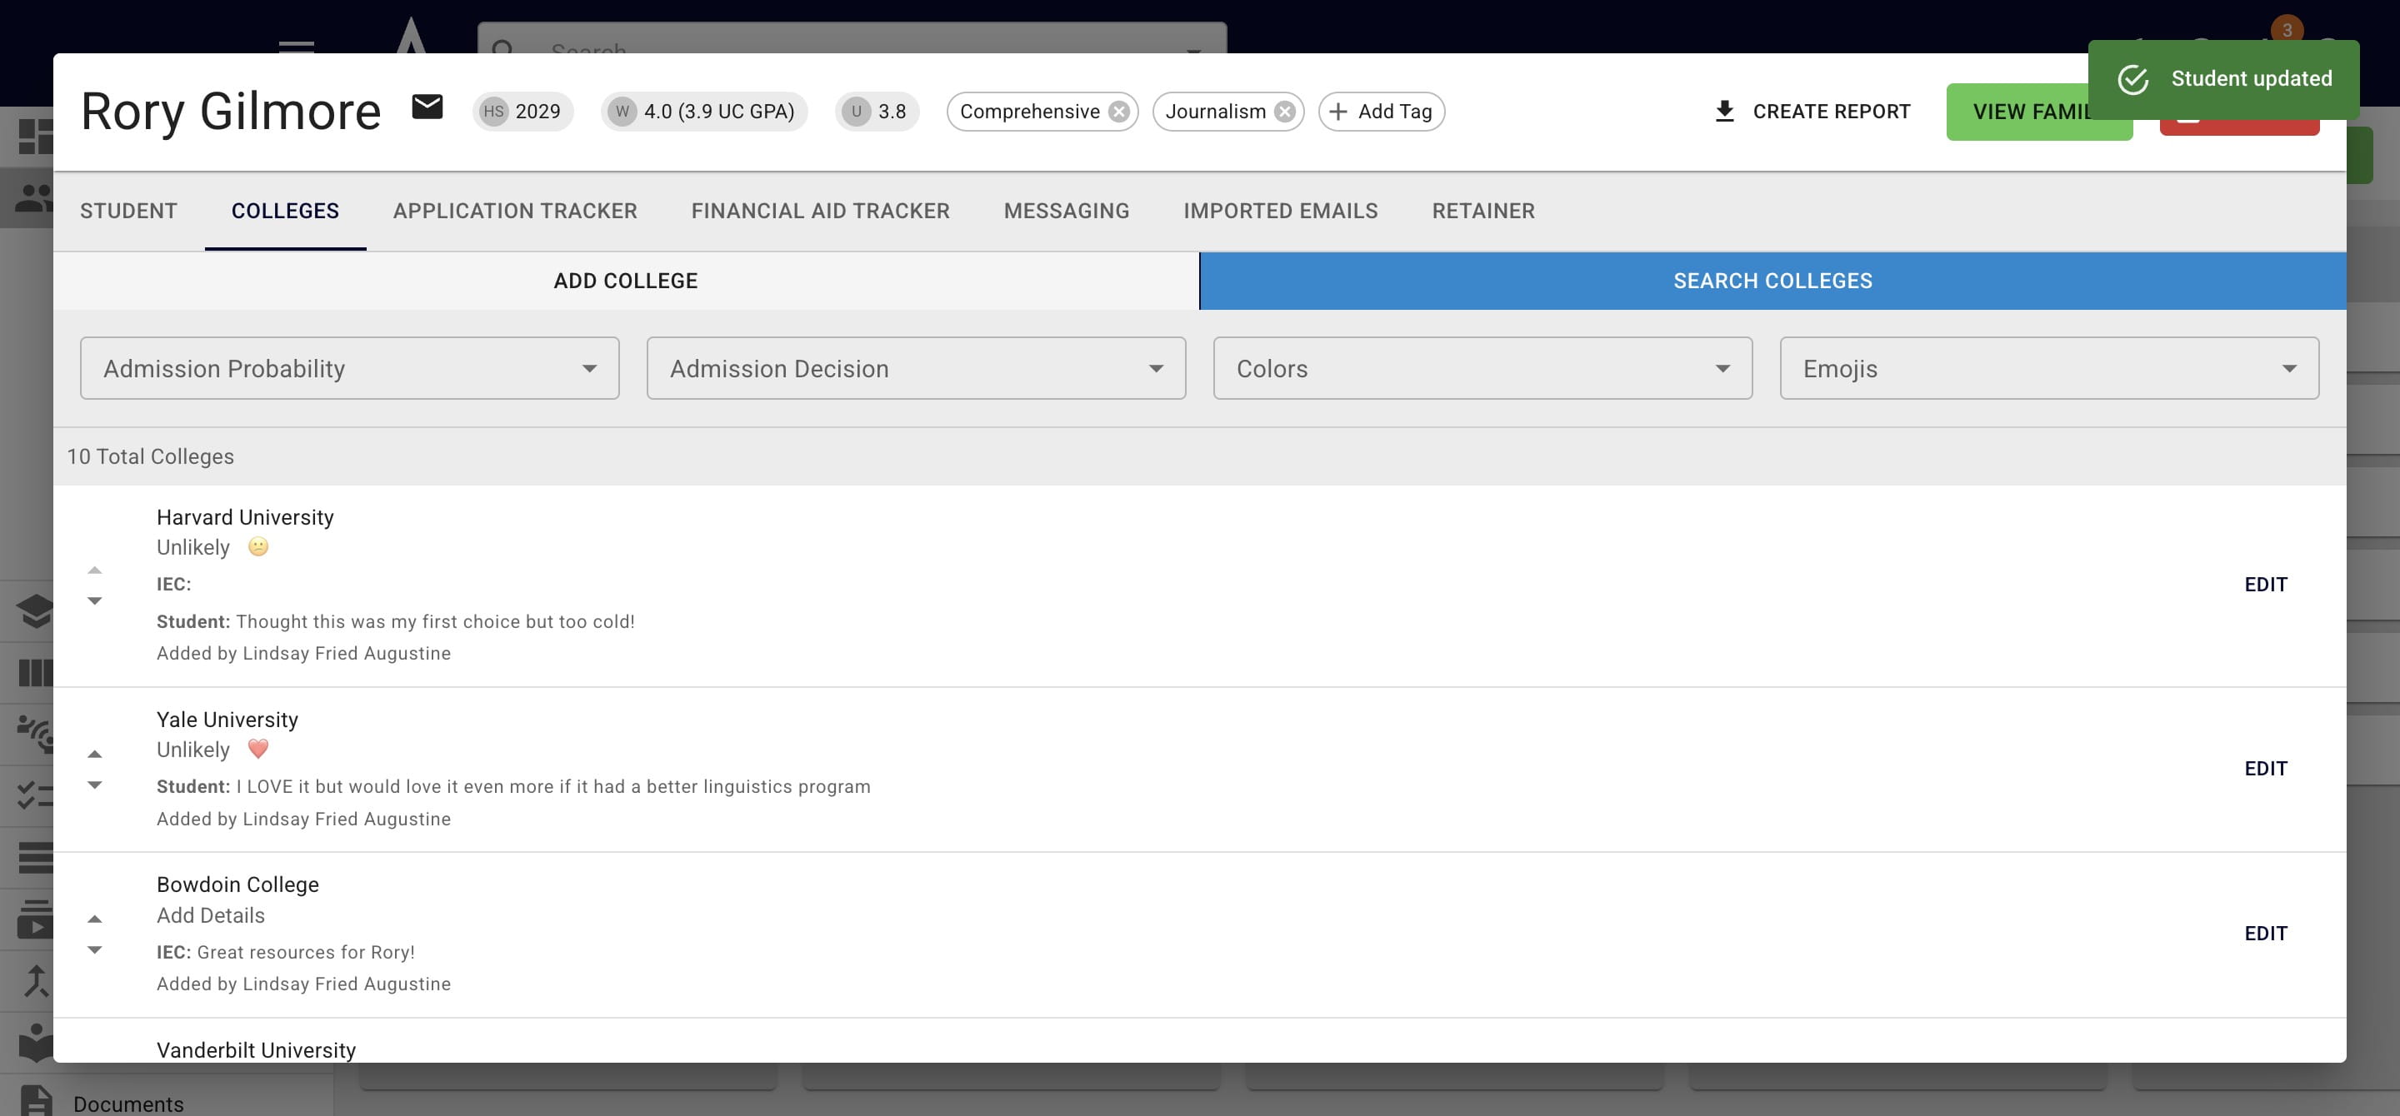Image resolution: width=2400 pixels, height=1116 pixels.
Task: Move Bowdoin College down in the list
Action: coord(94,950)
